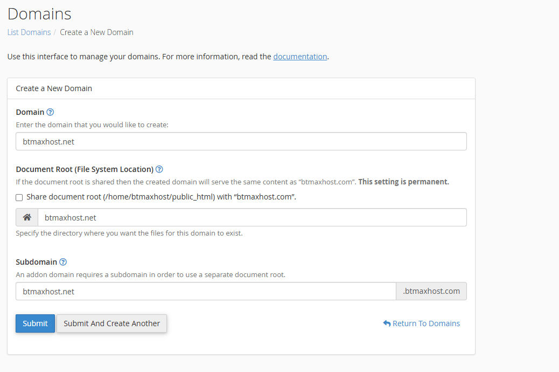Viewport: 559px width, 372px height.
Task: Open the documentation link
Action: pos(300,57)
